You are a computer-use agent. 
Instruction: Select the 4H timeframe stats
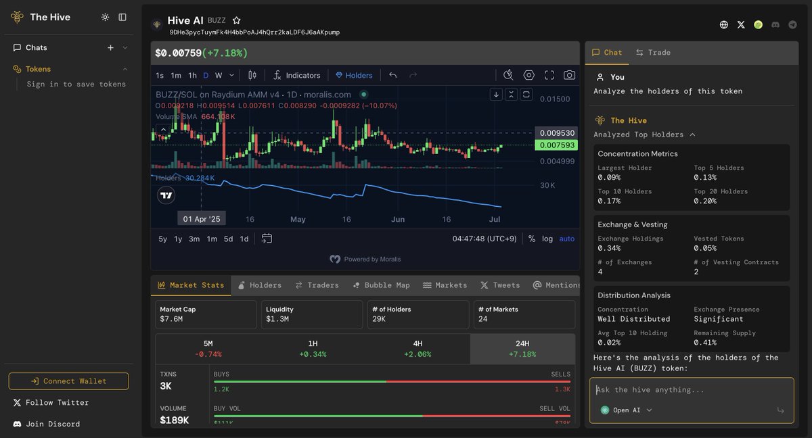click(418, 349)
